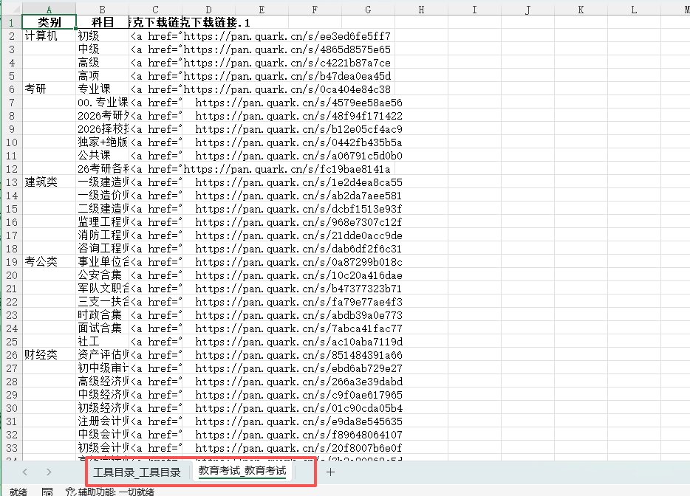Select column H header

[421, 10]
